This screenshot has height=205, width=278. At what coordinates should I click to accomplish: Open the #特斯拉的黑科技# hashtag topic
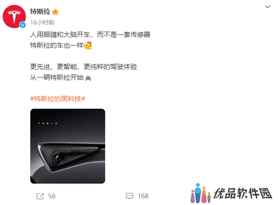(57, 99)
